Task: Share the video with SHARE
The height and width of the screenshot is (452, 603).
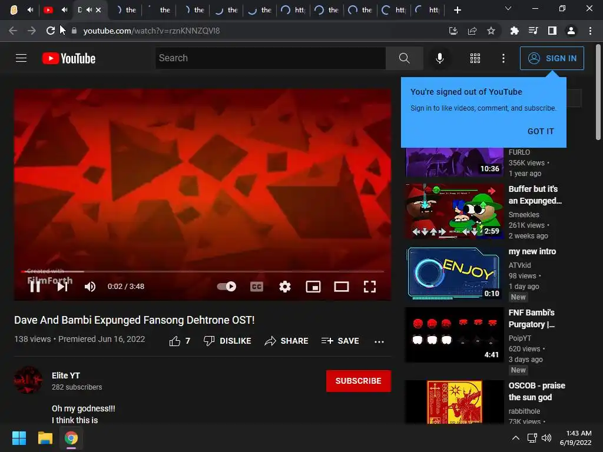Action: [x=287, y=341]
